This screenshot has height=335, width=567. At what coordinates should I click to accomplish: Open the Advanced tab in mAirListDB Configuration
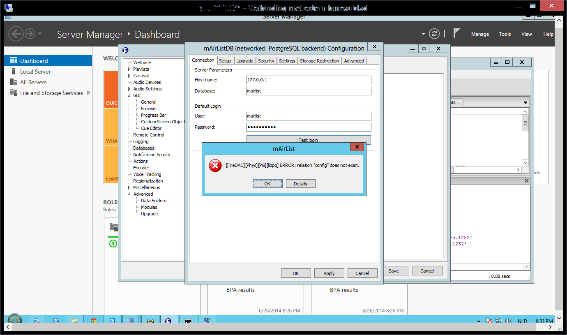click(354, 60)
